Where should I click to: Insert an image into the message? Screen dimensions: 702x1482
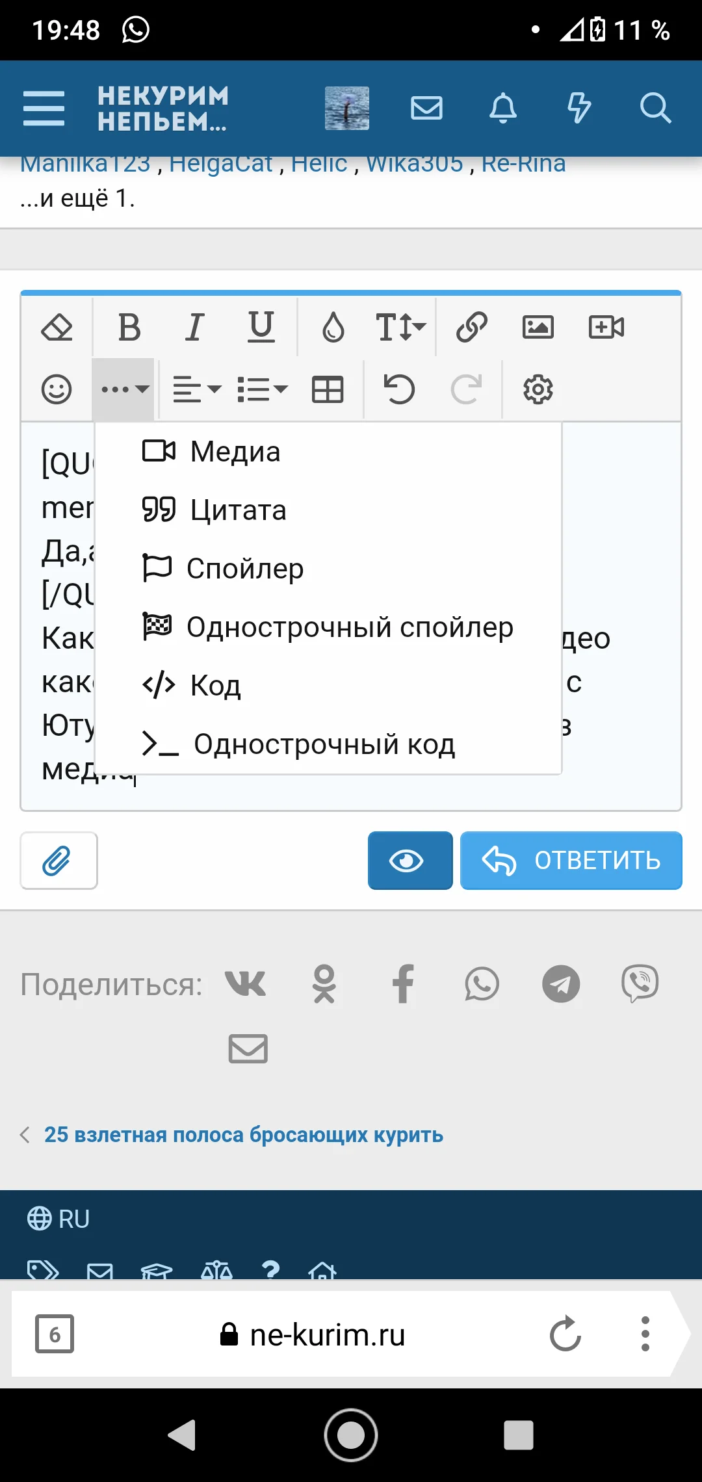tap(538, 327)
